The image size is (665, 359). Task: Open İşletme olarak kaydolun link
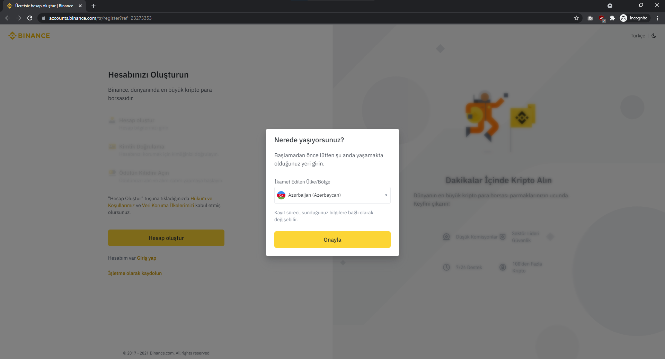(x=135, y=273)
